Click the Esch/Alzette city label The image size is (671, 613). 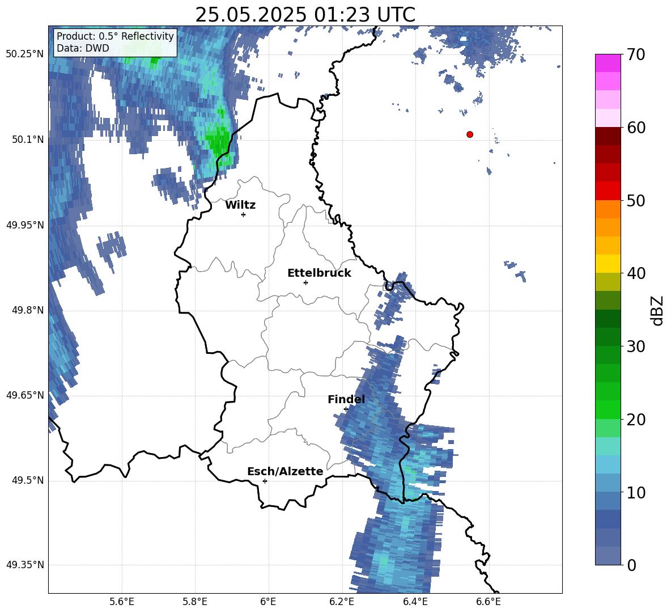[x=285, y=471]
